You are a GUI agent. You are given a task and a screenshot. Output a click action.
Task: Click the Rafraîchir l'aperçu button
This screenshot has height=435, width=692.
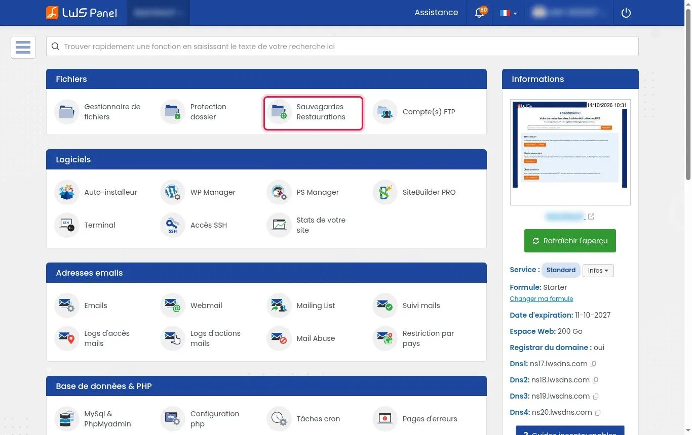[x=570, y=241]
